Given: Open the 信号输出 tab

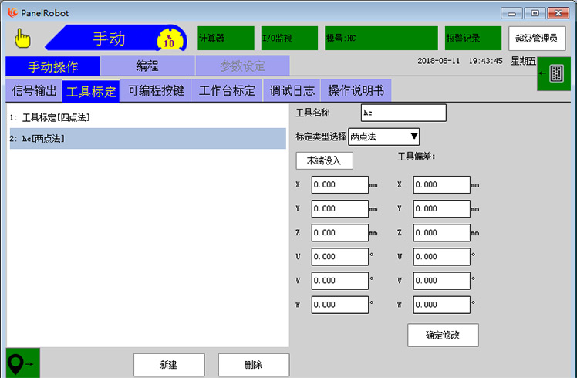Looking at the screenshot, I should coord(34,91).
